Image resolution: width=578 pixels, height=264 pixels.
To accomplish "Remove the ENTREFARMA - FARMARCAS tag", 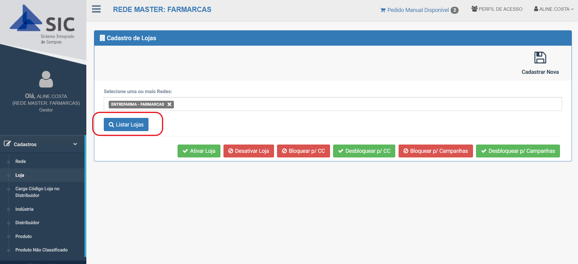I will pyautogui.click(x=169, y=104).
